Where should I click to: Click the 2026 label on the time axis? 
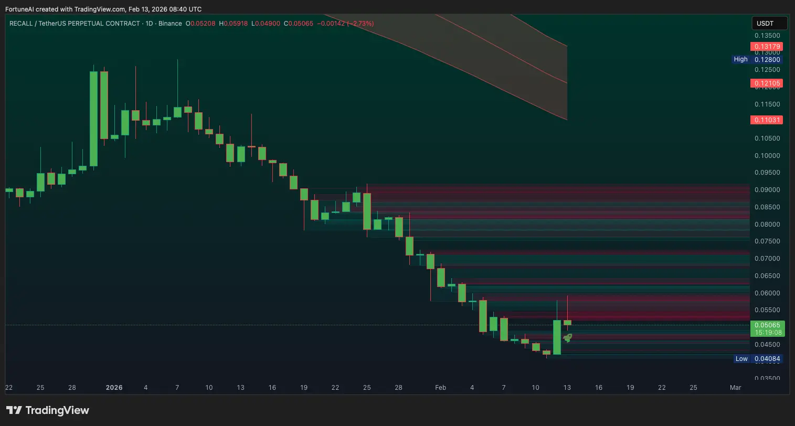[114, 388]
